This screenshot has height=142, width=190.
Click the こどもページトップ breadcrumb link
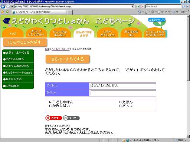tap(60, 49)
